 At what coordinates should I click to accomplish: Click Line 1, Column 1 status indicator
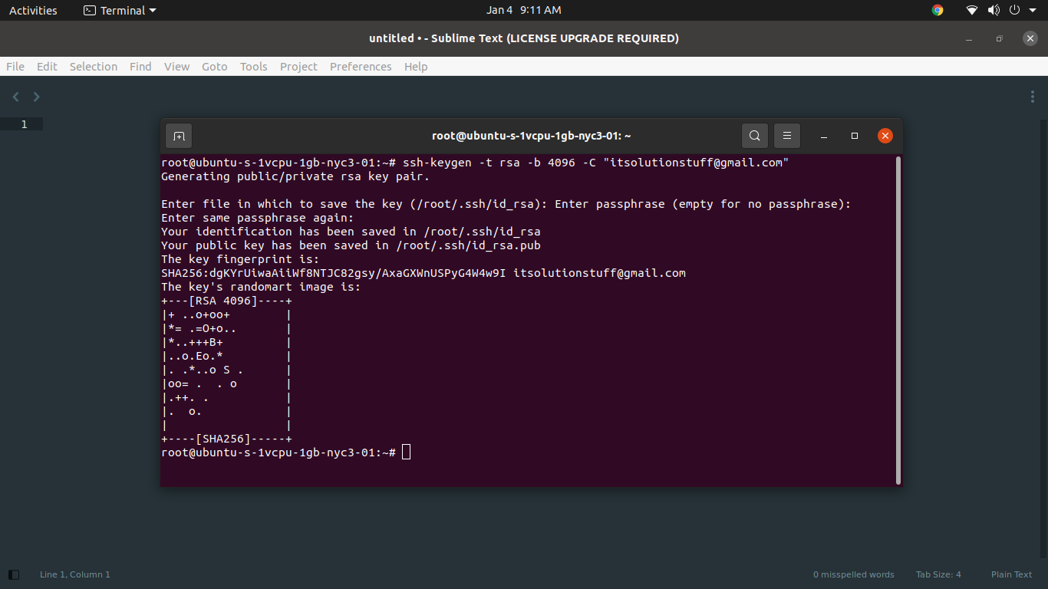point(74,574)
